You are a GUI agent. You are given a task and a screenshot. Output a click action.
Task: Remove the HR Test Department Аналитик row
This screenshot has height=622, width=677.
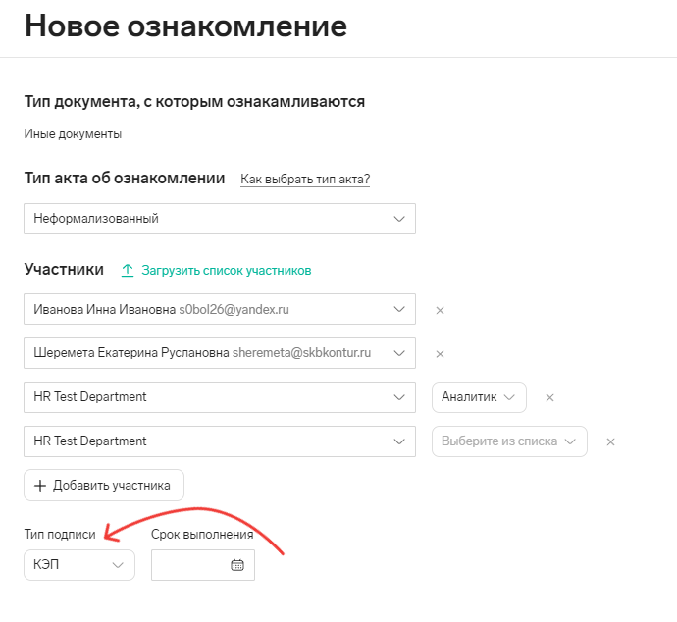pyautogui.click(x=549, y=398)
